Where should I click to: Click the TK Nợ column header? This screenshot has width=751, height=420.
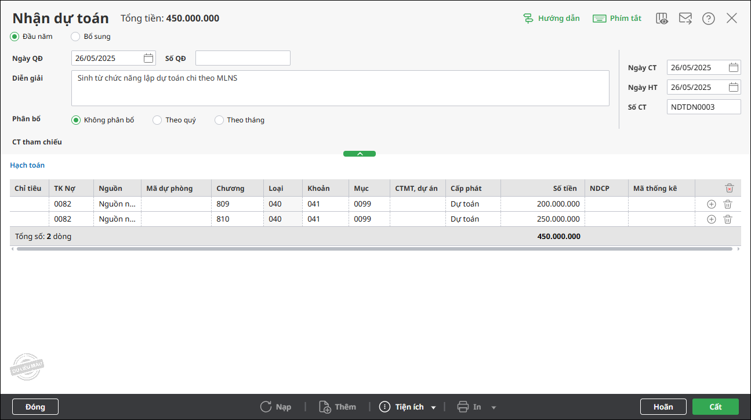71,188
